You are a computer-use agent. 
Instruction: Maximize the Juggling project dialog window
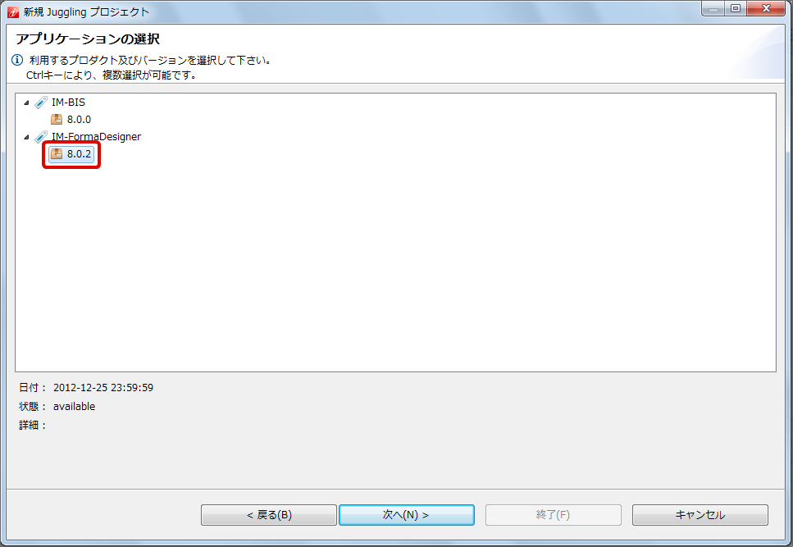pos(736,8)
